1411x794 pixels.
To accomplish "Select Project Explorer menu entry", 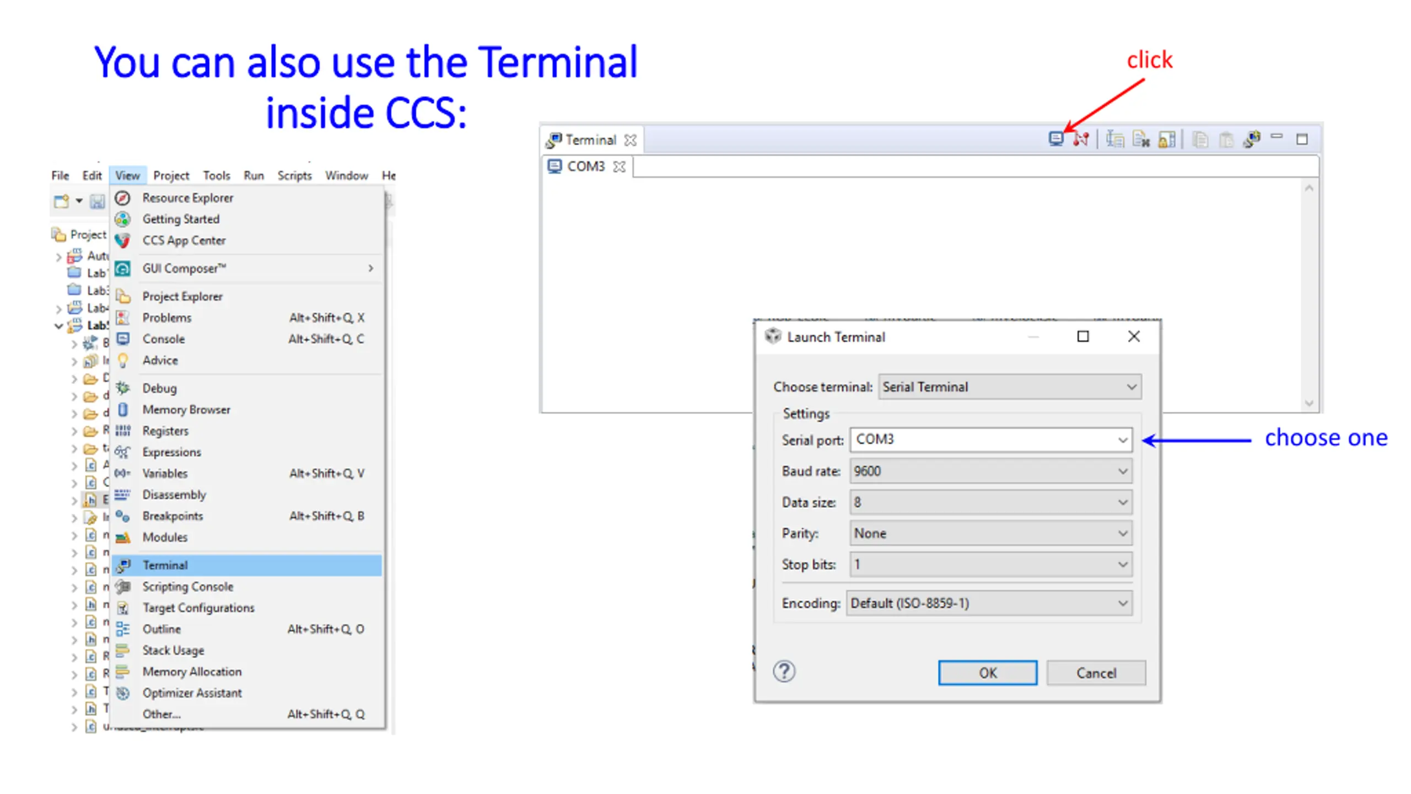I will pos(247,297).
